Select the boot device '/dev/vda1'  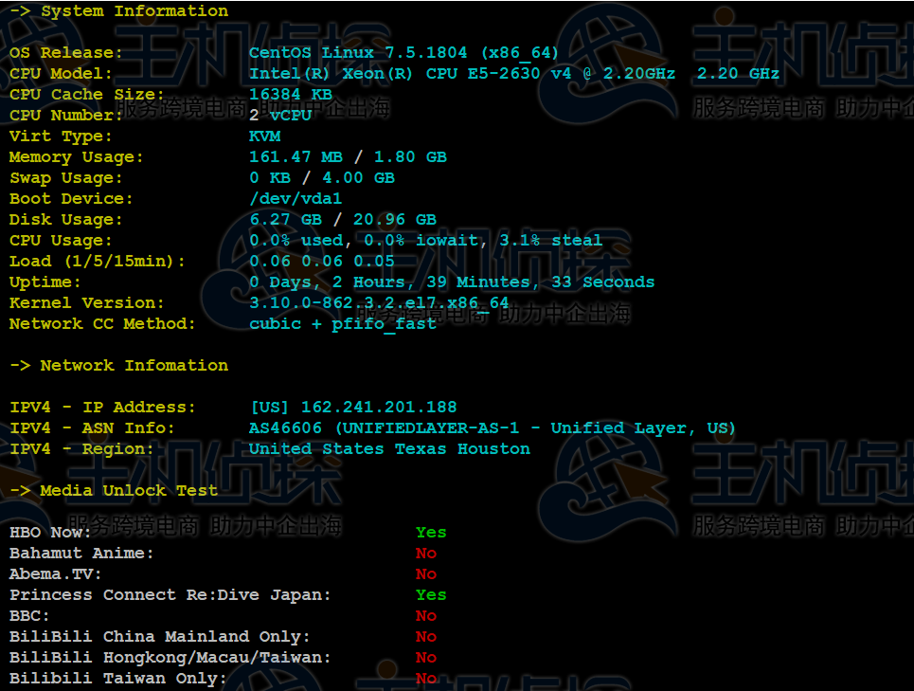(x=296, y=199)
